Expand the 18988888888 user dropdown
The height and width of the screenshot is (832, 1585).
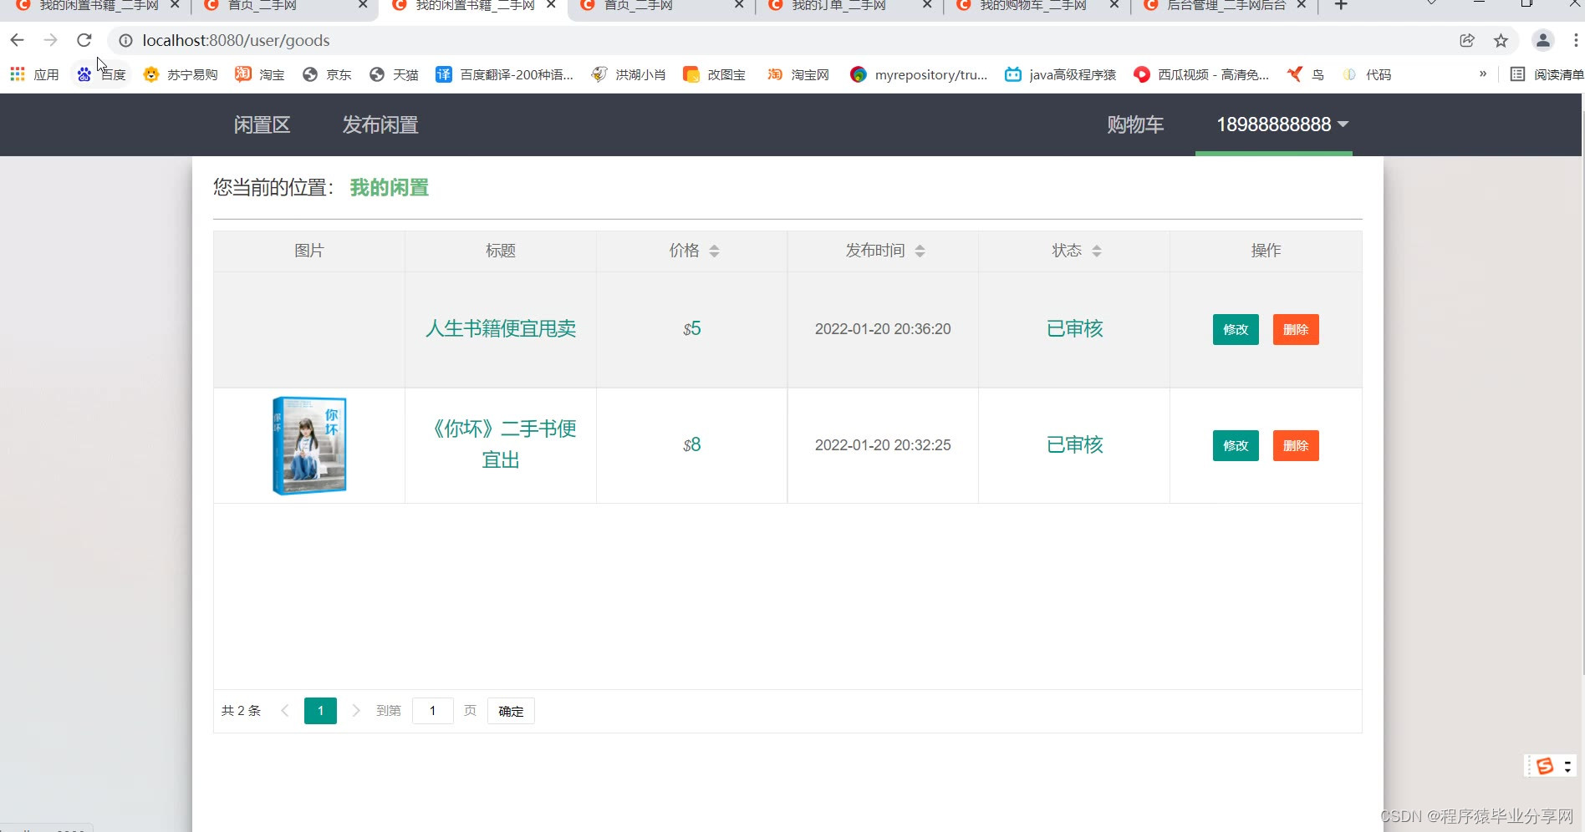point(1282,124)
